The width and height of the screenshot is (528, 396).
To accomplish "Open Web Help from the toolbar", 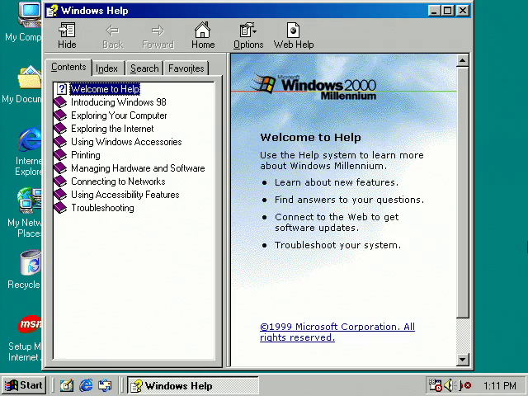I will click(294, 35).
